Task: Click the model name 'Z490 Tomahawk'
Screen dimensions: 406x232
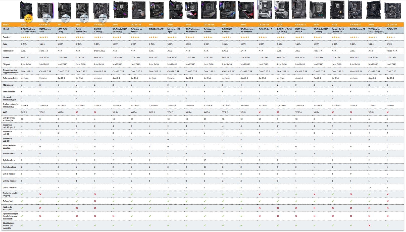Action: pyautogui.click(x=81, y=30)
